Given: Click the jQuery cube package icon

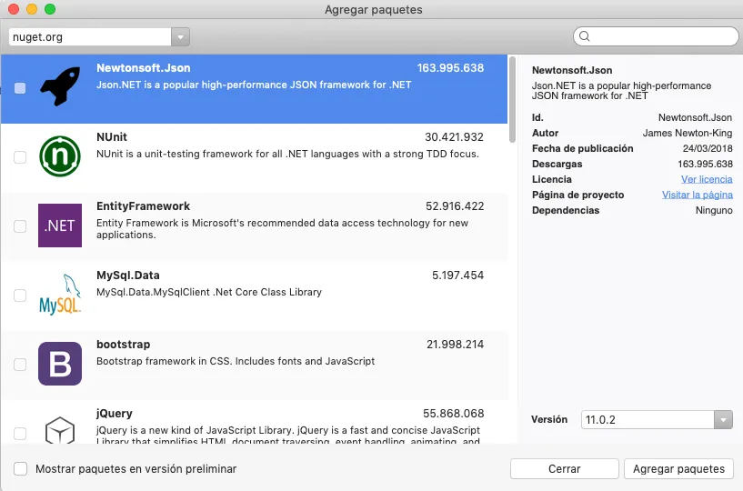Looking at the screenshot, I should [60, 429].
